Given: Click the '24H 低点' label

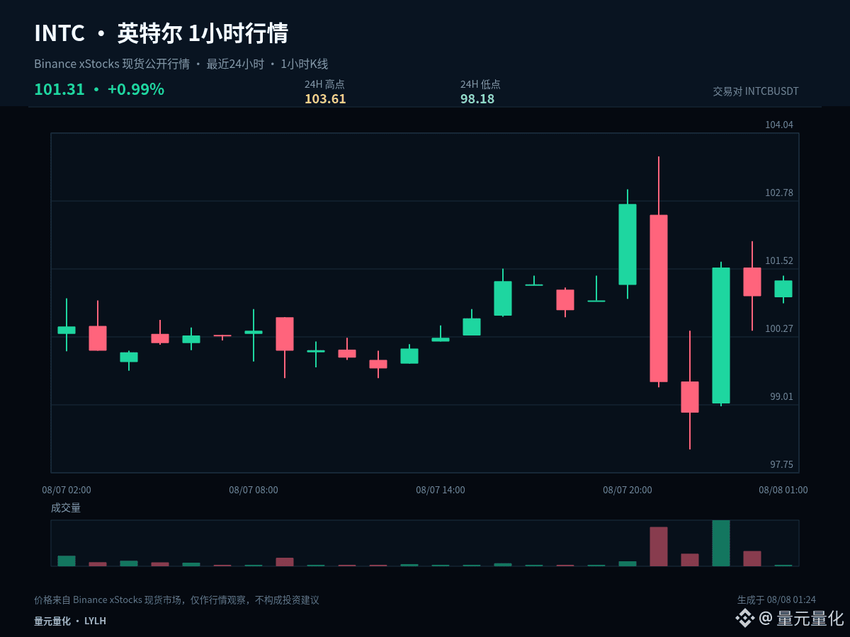Looking at the screenshot, I should click(480, 84).
